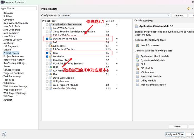Click the type filter text field
The image size is (194, 139).
(19, 8)
